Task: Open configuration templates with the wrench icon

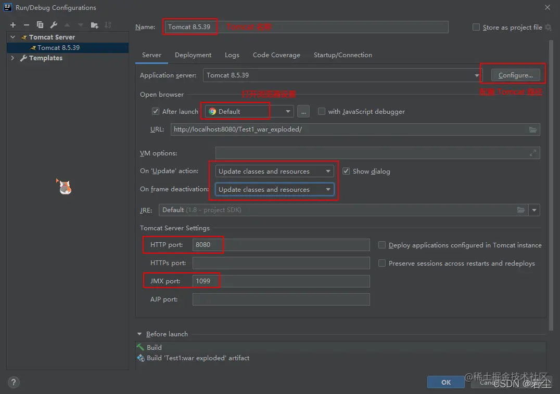Action: [54, 24]
